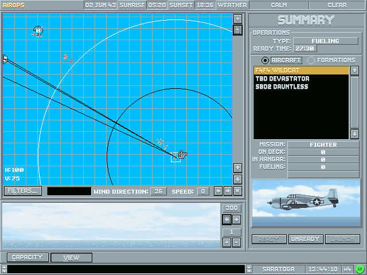Viewport: 367px width, 275px height.
Task: Click the bottom message log bar
Action: point(126,269)
